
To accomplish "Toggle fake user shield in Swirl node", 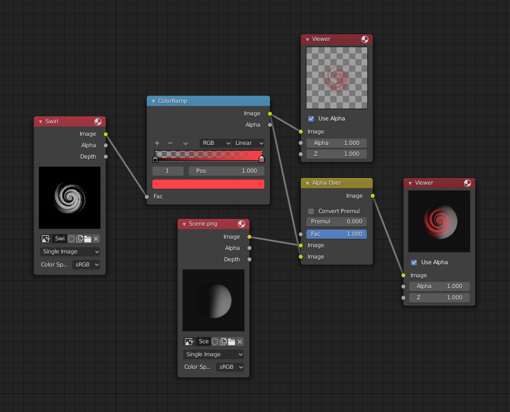I will [x=71, y=239].
